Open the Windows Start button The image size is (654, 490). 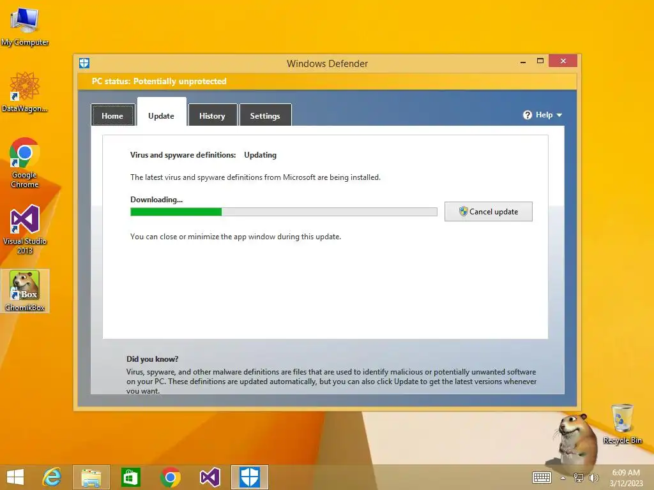pyautogui.click(x=15, y=477)
